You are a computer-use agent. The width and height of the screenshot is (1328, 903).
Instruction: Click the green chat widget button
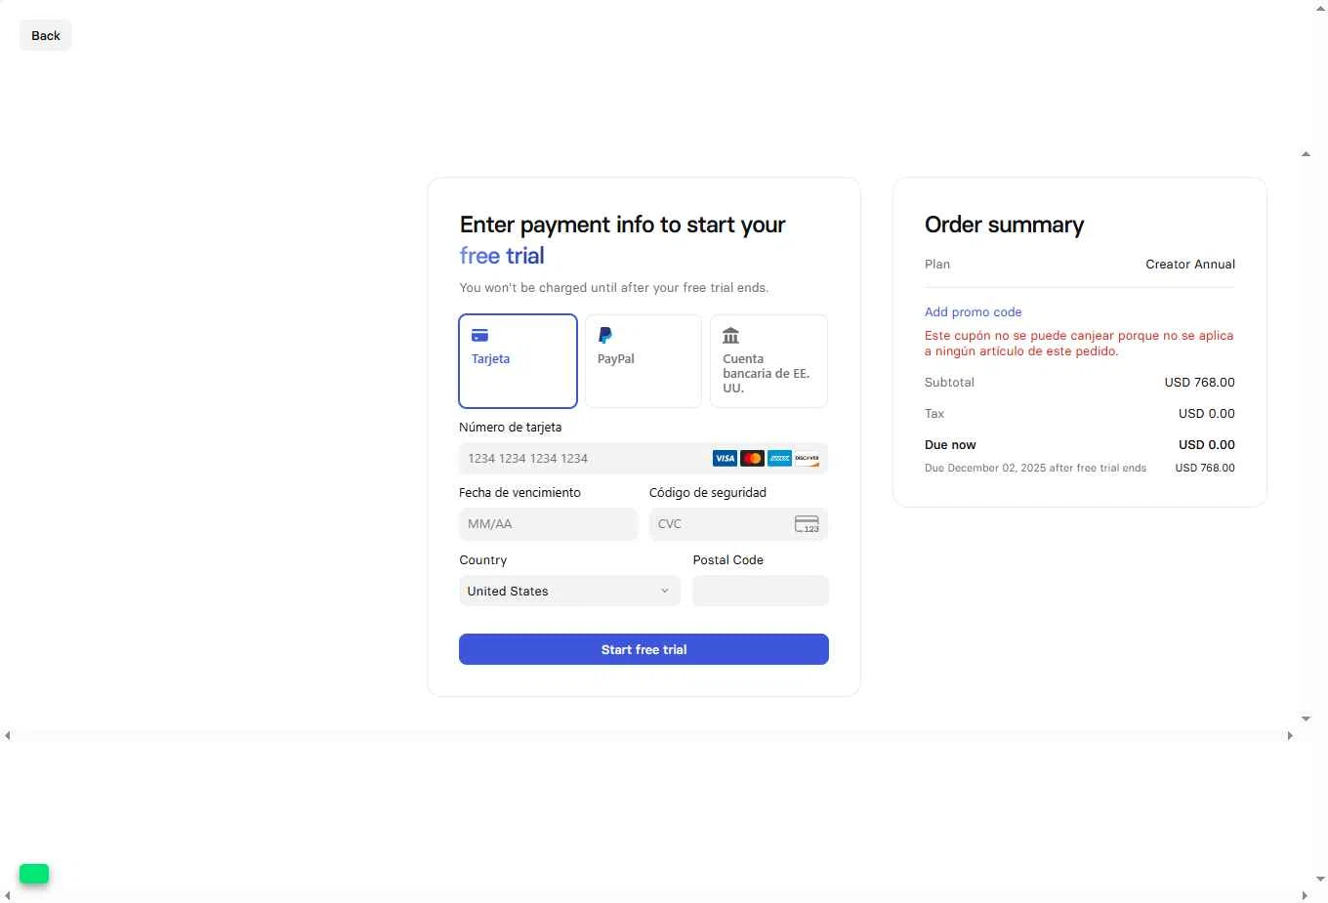[x=34, y=874]
